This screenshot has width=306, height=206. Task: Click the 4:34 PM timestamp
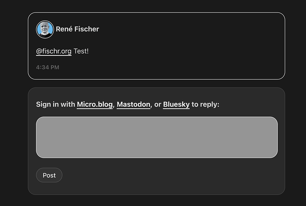point(47,67)
